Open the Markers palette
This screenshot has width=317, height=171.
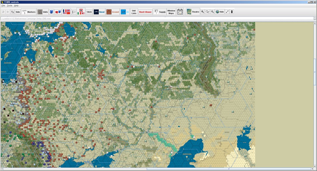click(x=29, y=12)
